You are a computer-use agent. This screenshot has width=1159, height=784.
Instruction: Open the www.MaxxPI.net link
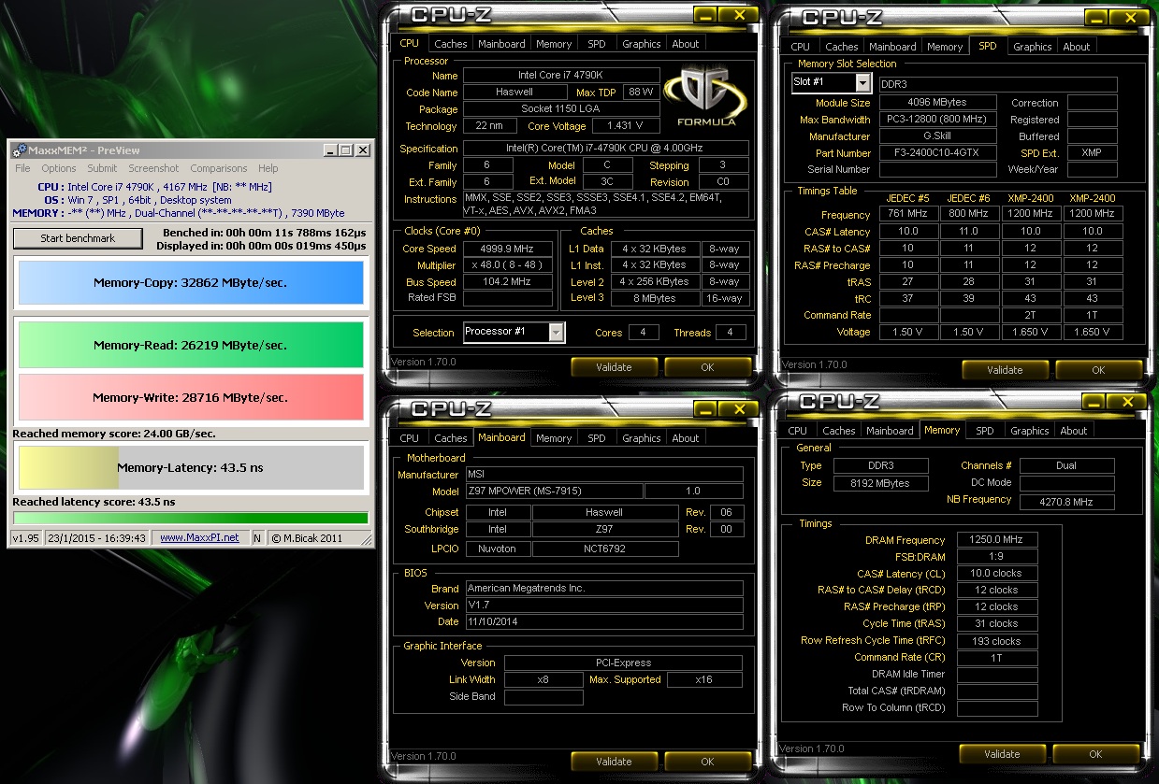(199, 537)
